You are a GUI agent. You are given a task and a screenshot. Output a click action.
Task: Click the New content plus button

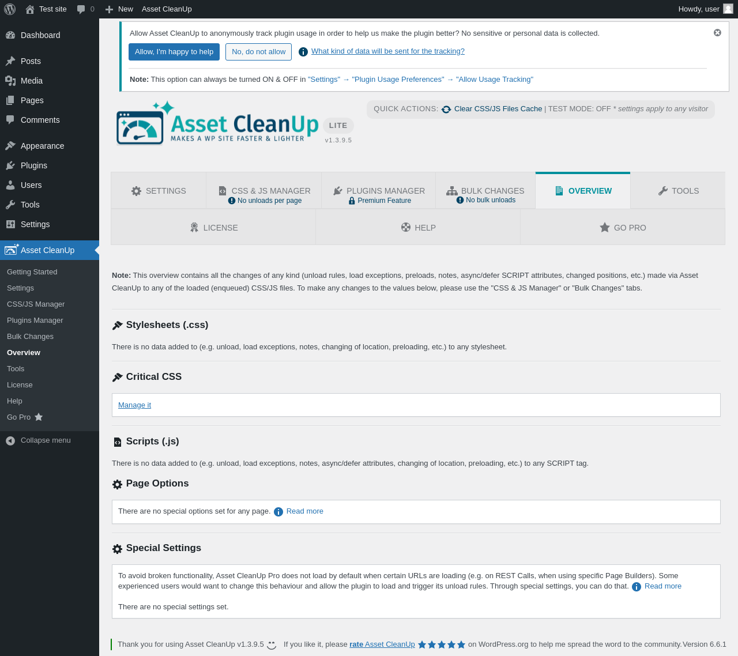119,9
